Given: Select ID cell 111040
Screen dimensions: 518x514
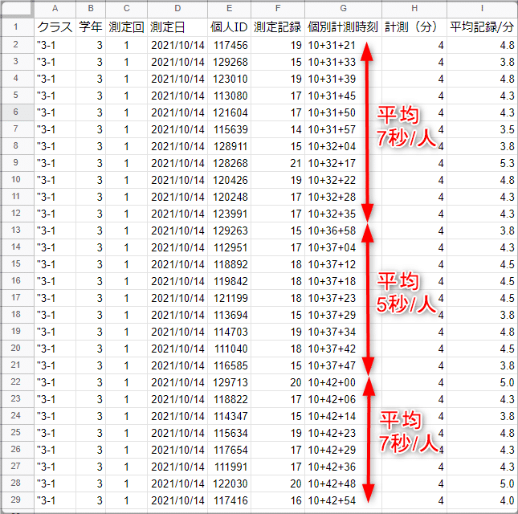Looking at the screenshot, I should pos(229,349).
